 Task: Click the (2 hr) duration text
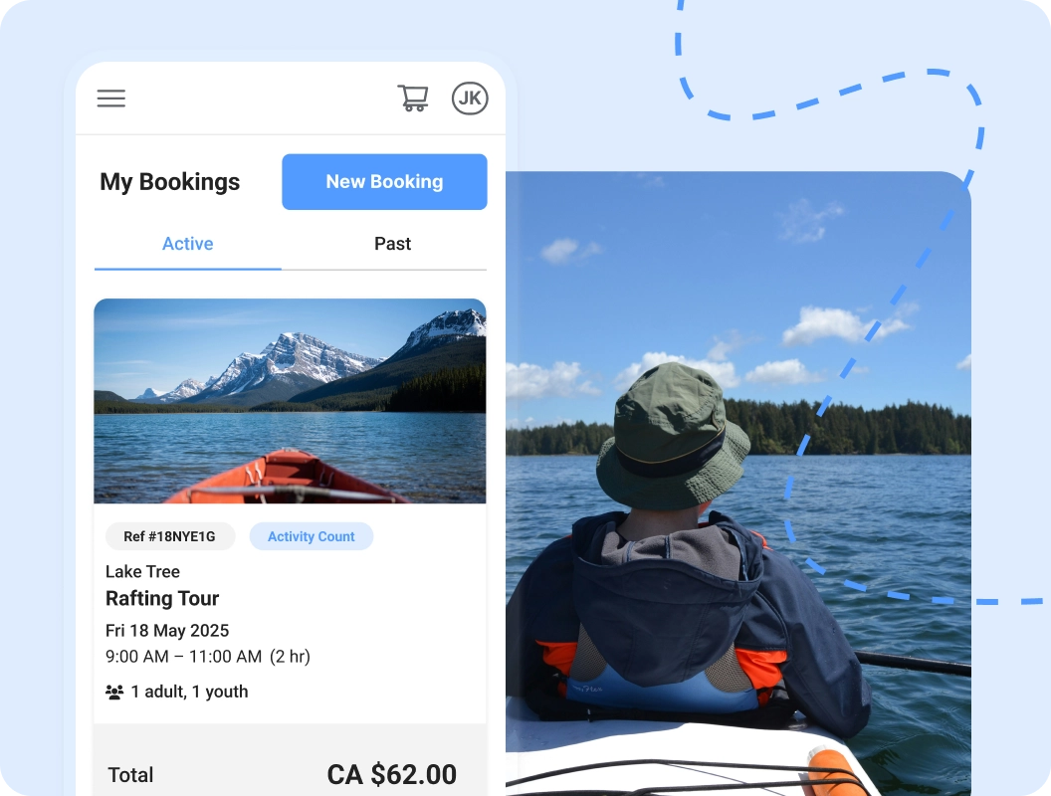point(291,657)
